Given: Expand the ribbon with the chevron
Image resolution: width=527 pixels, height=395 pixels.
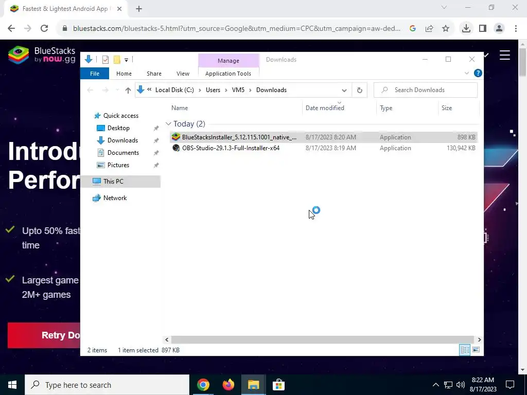Looking at the screenshot, I should [x=466, y=73].
